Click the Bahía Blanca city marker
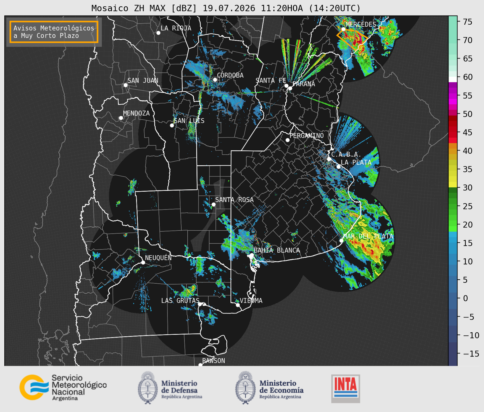Viewport: 484px width, 412px height. click(252, 255)
